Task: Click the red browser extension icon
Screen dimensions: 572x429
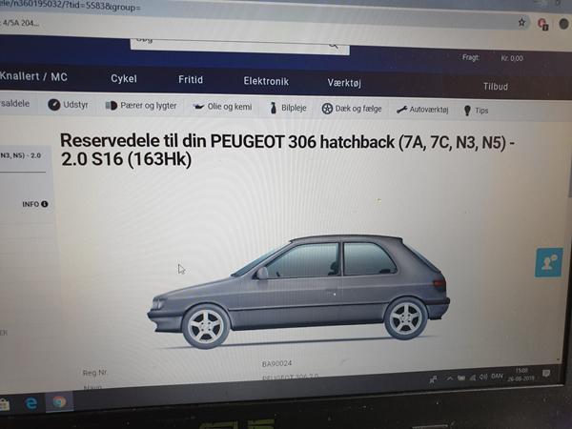Action: (542, 24)
